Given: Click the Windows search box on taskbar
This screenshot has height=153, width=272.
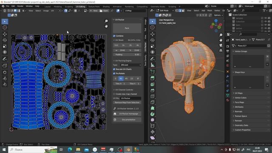Looking at the screenshot, I should point(33,150).
